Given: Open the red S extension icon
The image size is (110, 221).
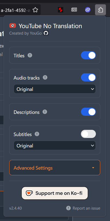Looking at the screenshot, I should [61, 10].
